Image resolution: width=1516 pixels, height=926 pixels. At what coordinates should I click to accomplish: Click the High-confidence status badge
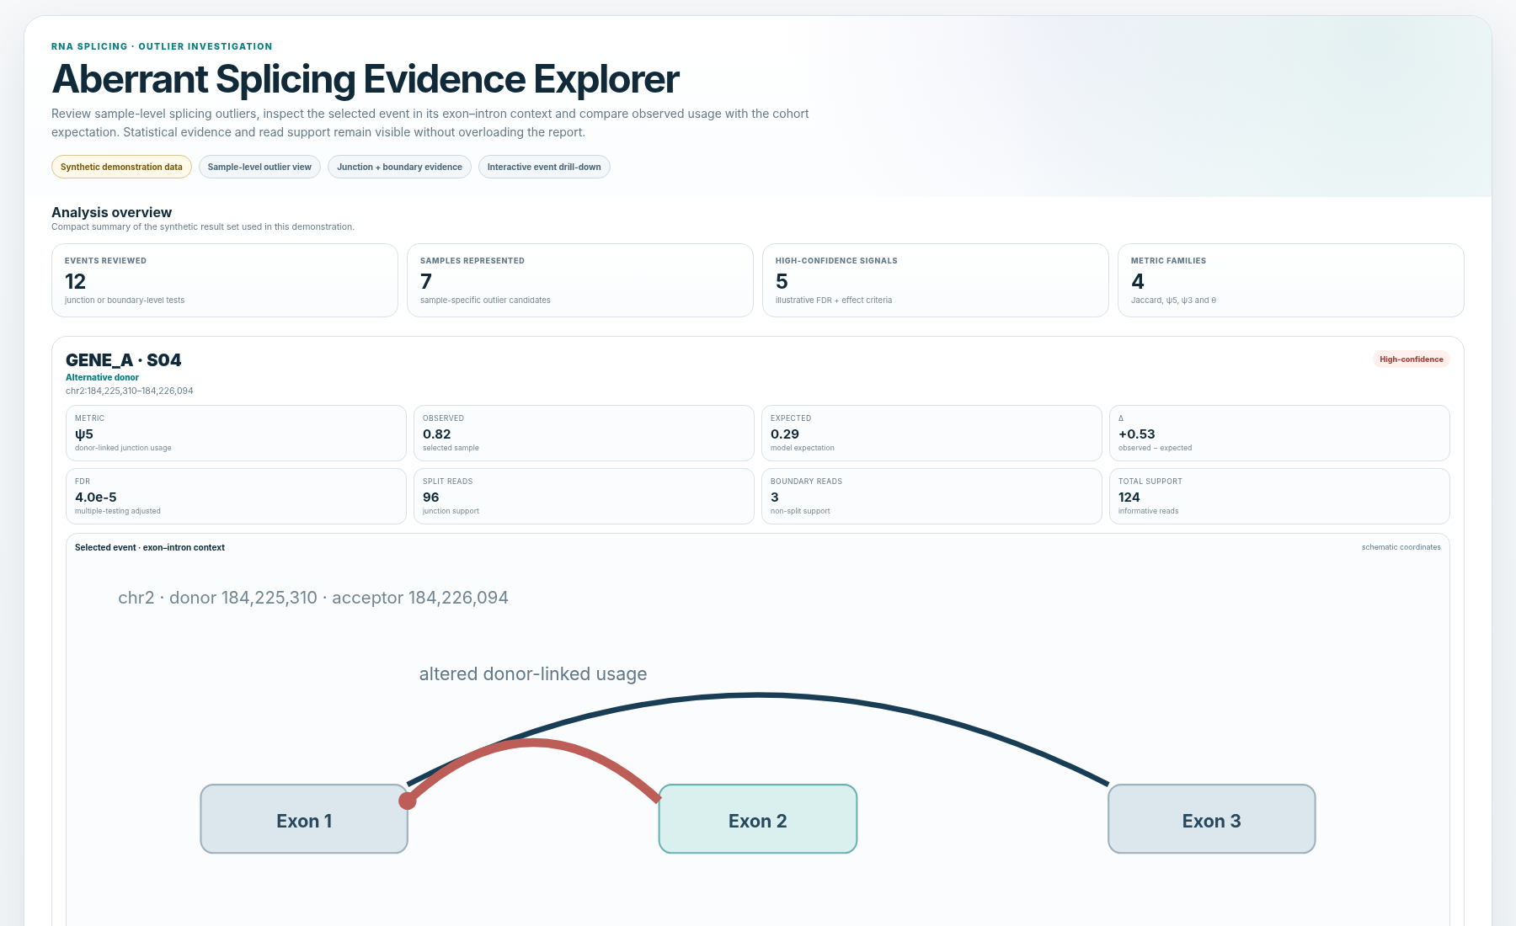(x=1412, y=359)
